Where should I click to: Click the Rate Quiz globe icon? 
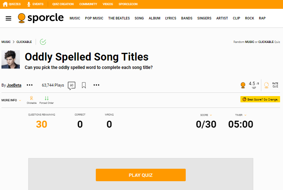tap(266, 85)
